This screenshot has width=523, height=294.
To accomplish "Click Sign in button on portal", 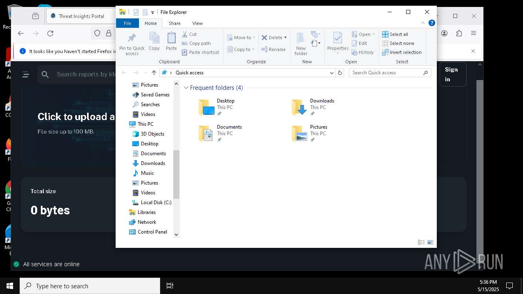I will coord(453,74).
